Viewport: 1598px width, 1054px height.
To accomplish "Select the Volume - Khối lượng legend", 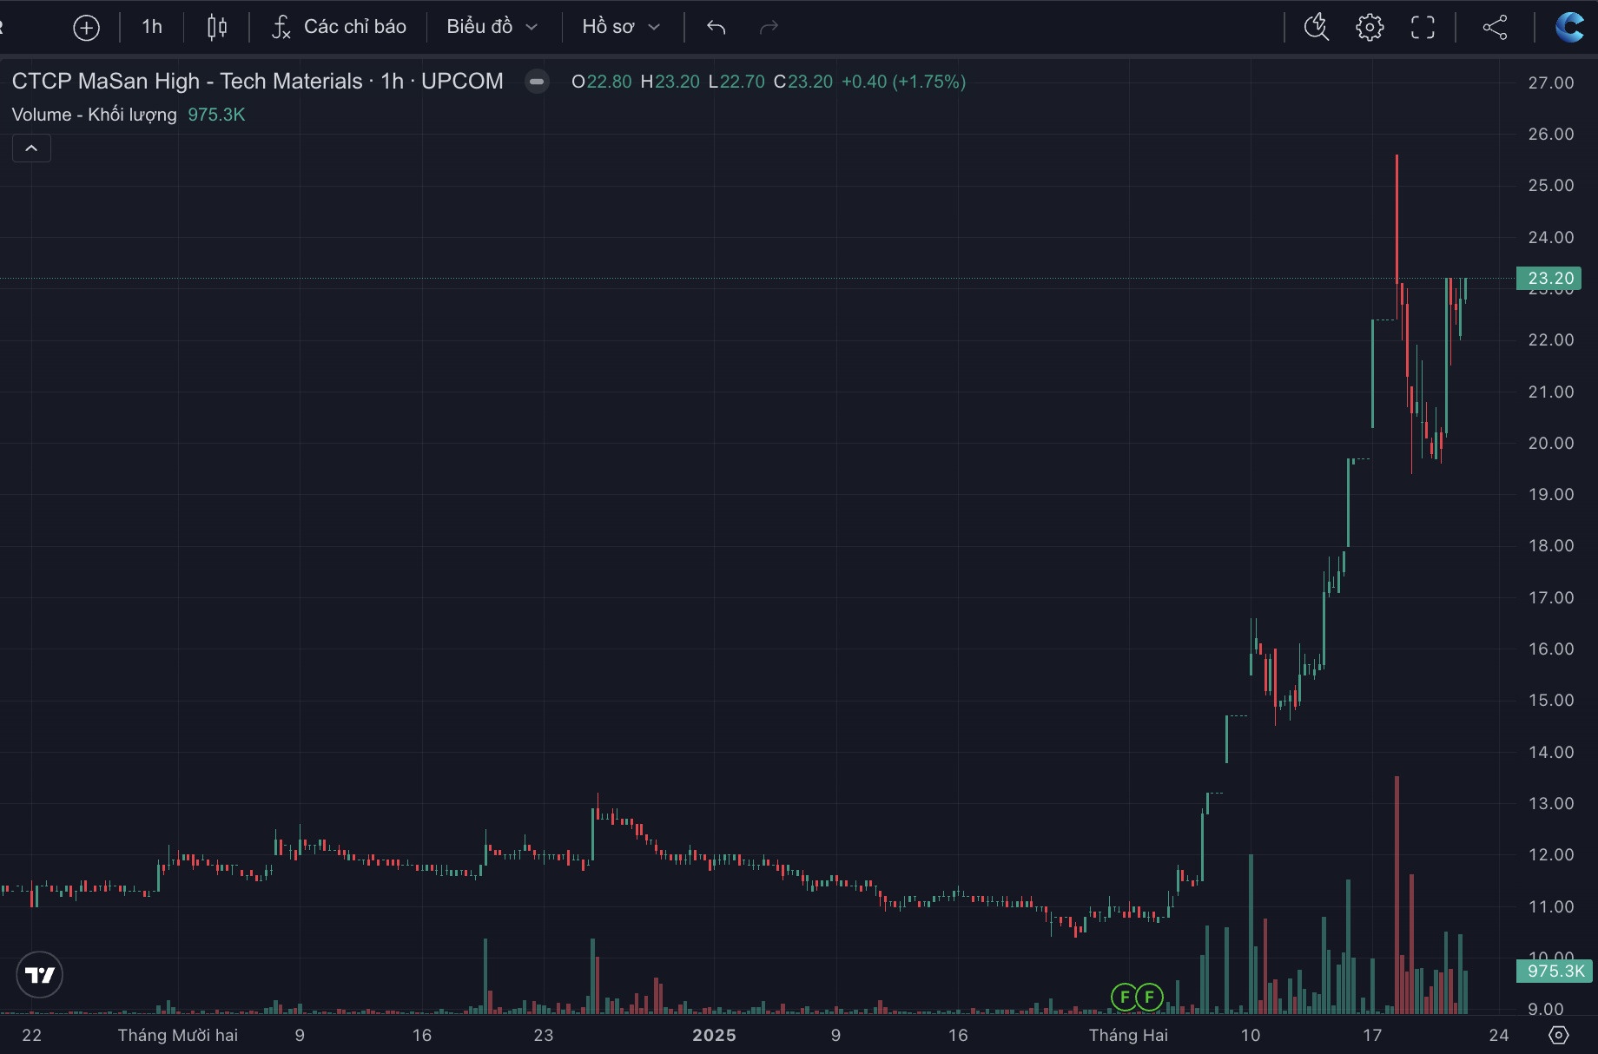I will click(x=94, y=115).
